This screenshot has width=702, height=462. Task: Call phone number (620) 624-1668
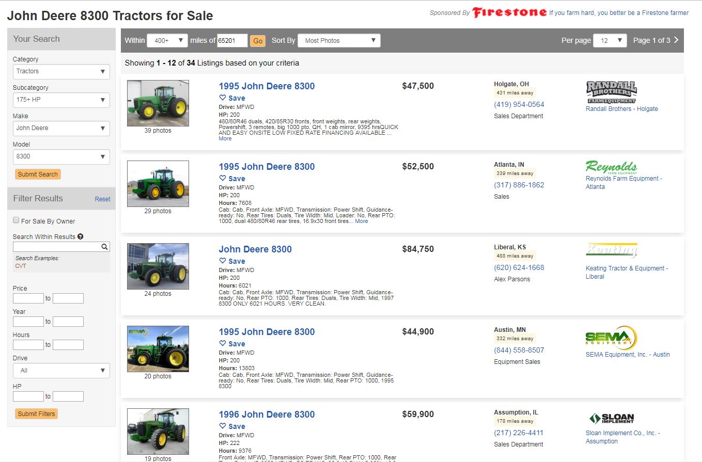519,267
